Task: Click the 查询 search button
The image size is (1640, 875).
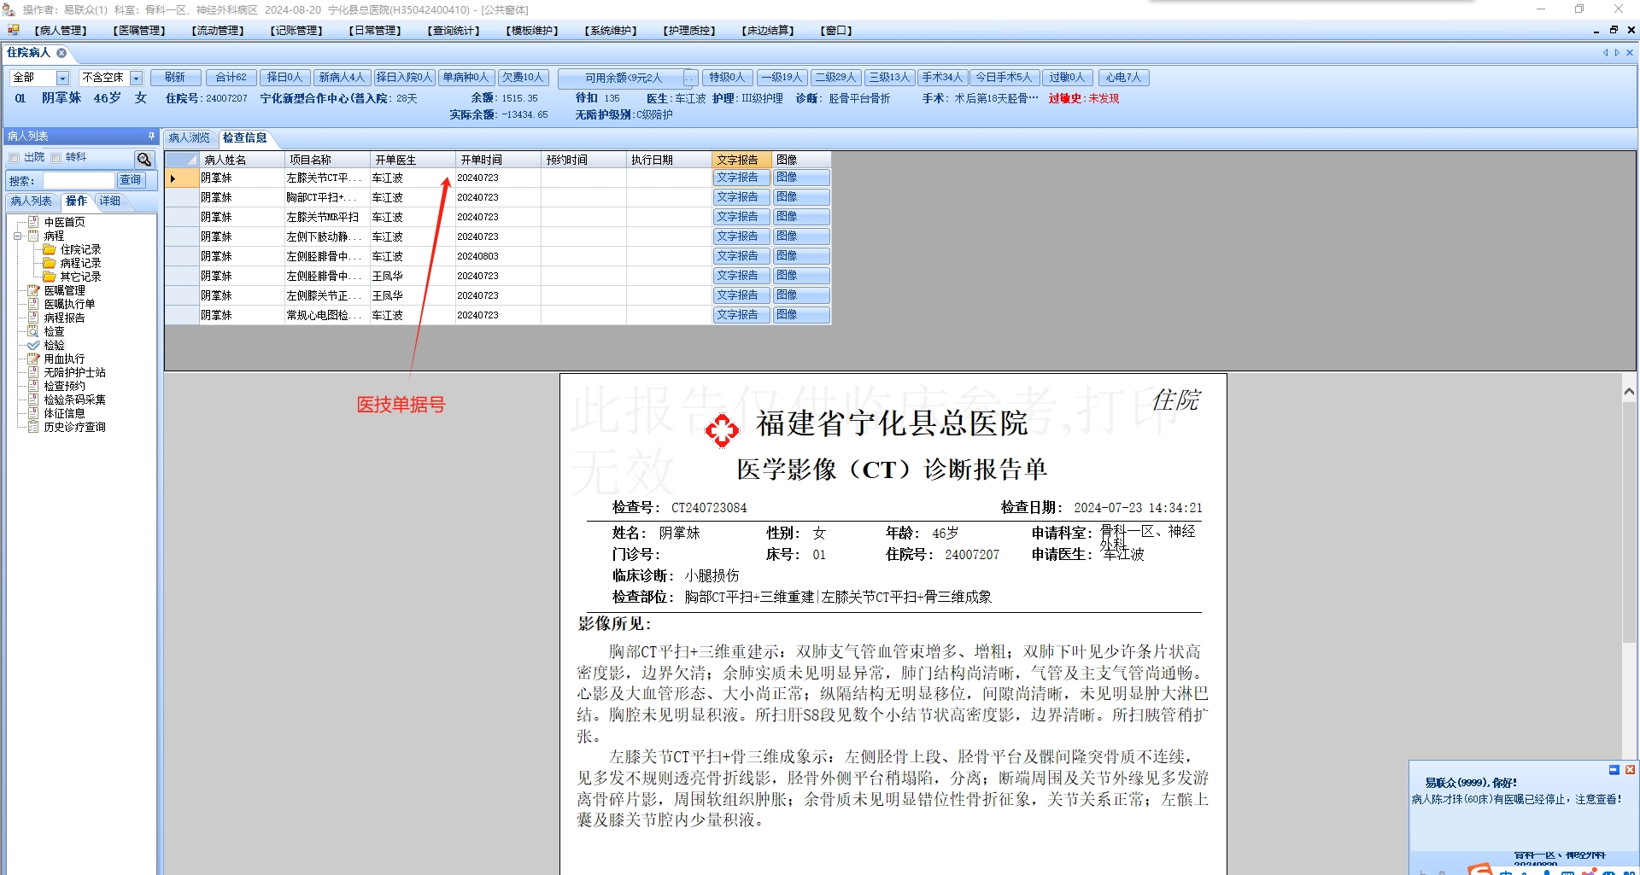Action: [131, 180]
